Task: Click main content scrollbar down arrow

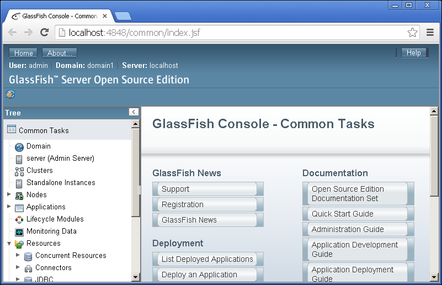Action: [x=434, y=277]
